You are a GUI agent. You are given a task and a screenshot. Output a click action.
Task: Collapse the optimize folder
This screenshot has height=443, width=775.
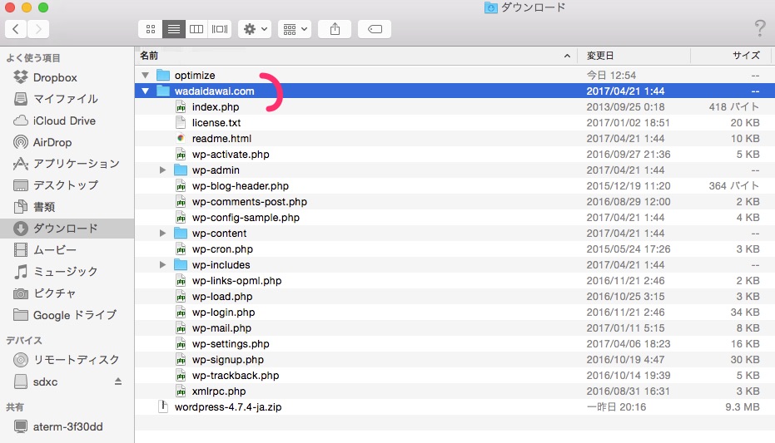[x=146, y=76]
